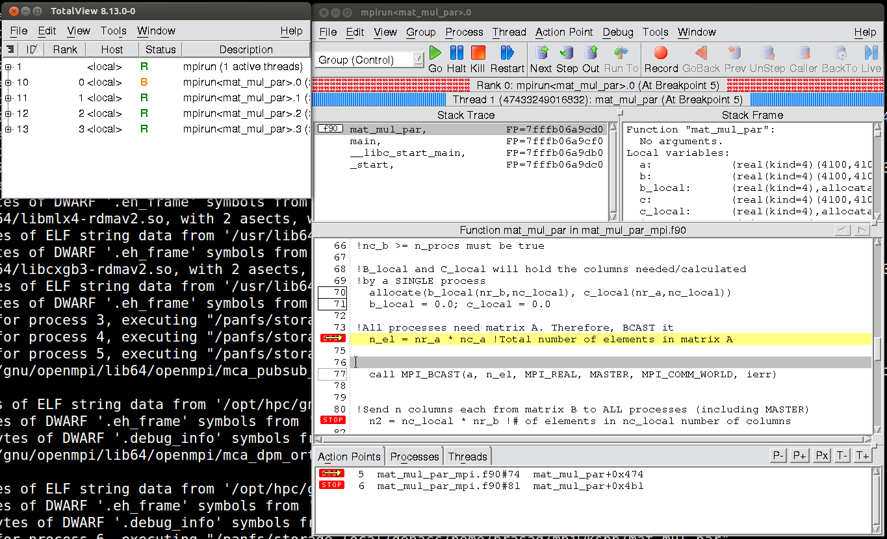
Task: Select mat_mul_par frame in Stack Trace
Action: click(x=461, y=129)
